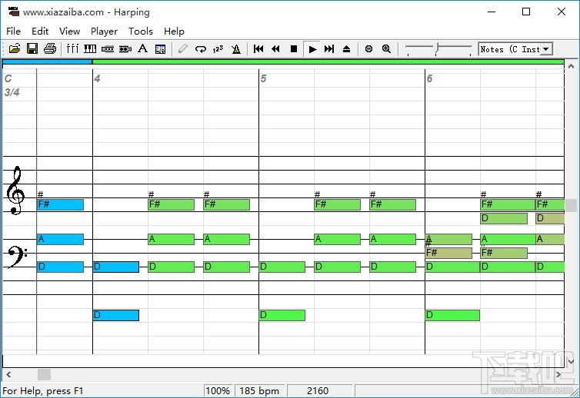580x398 pixels.
Task: Open the Player menu
Action: 104,32
